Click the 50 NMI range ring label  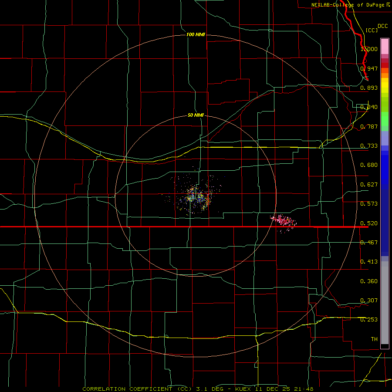click(x=196, y=115)
